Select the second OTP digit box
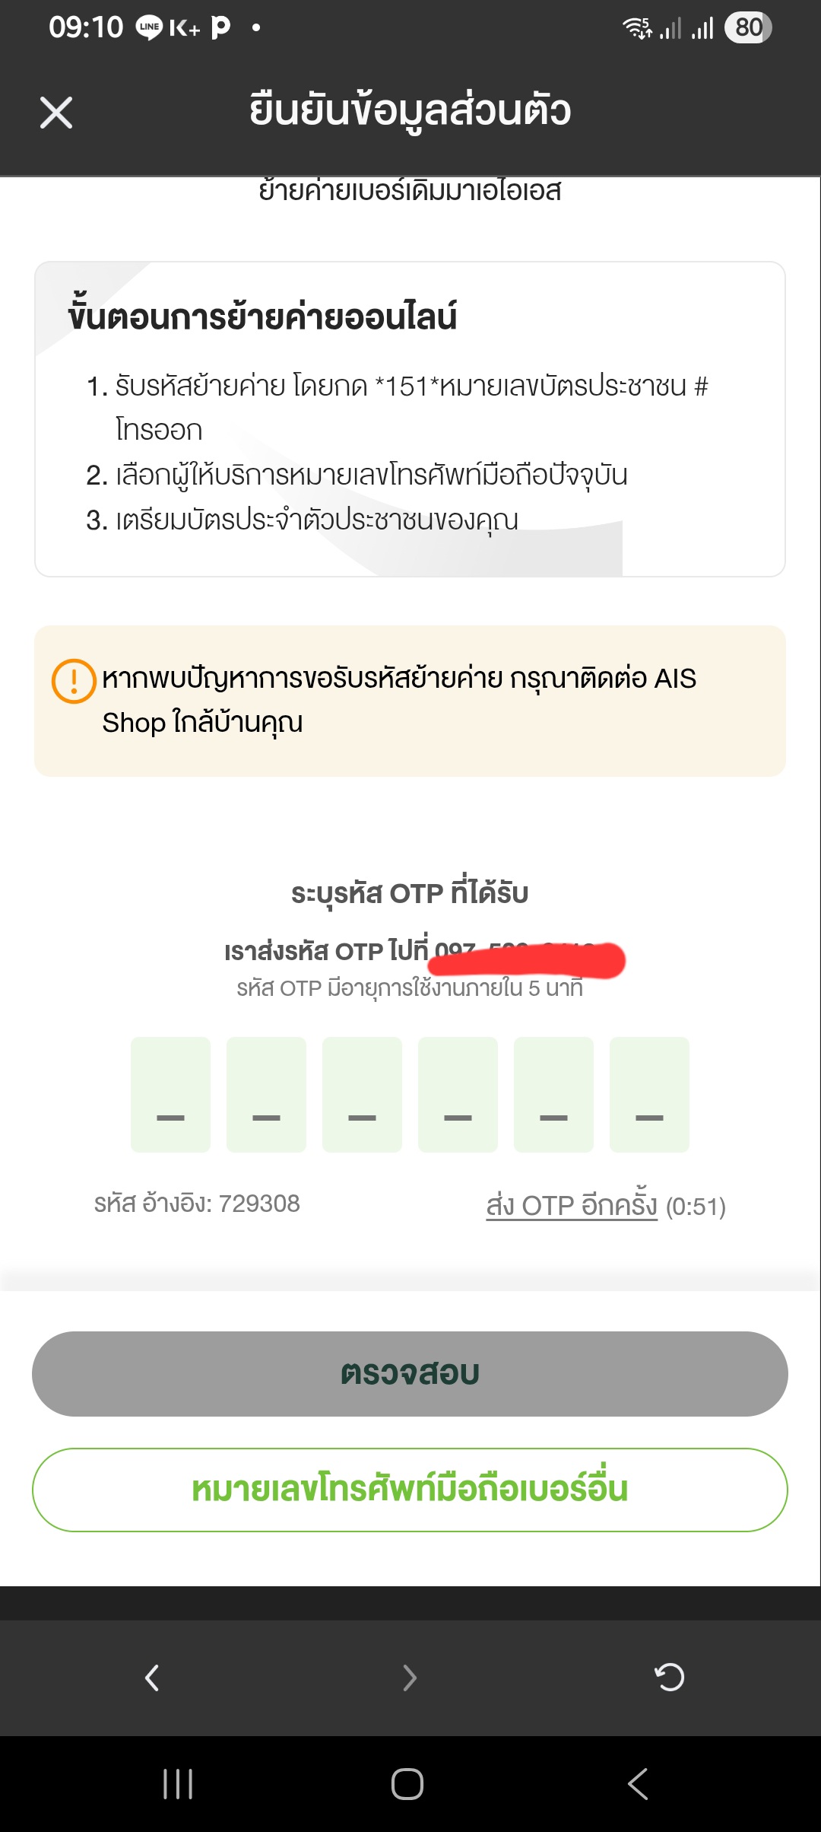The height and width of the screenshot is (1832, 821). [x=266, y=1095]
